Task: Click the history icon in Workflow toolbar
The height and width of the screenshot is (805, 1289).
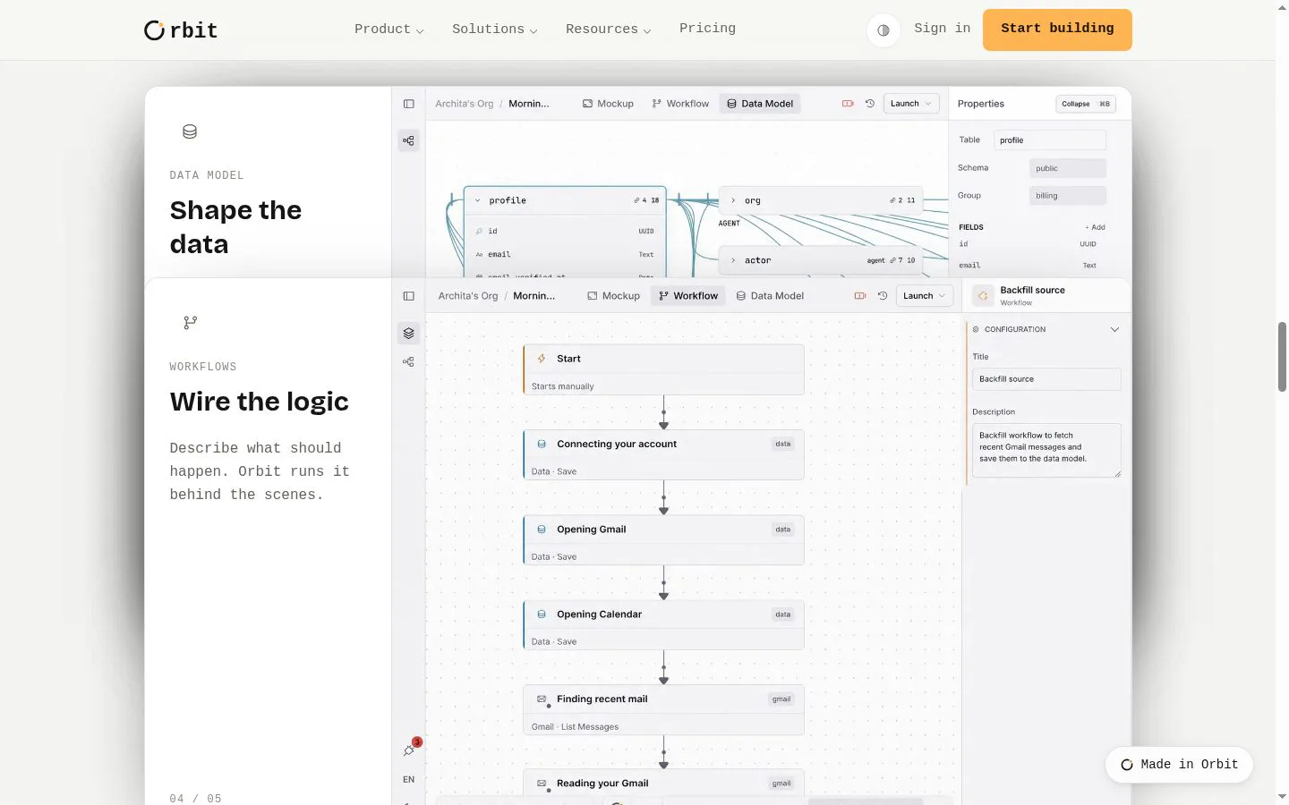Action: [x=883, y=296]
